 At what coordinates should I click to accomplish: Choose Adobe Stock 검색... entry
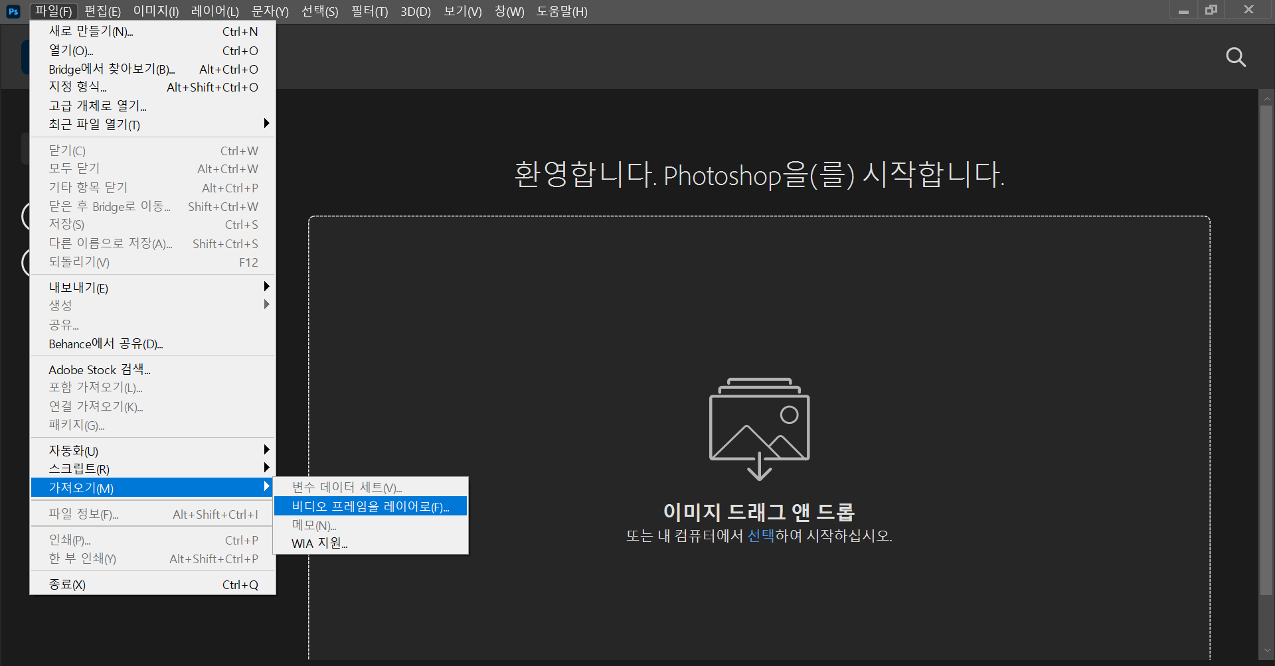[x=153, y=369]
